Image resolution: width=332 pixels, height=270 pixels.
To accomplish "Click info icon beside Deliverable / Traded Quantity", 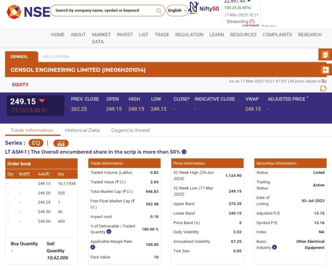I will [109, 232].
